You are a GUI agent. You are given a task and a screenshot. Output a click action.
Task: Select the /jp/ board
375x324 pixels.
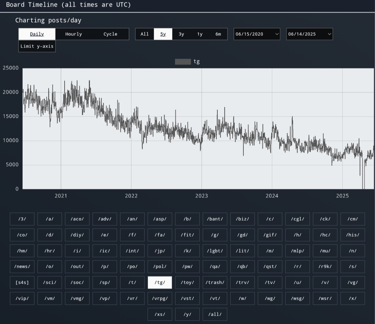click(160, 251)
